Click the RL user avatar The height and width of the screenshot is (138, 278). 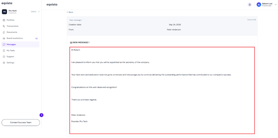pyautogui.click(x=259, y=5)
